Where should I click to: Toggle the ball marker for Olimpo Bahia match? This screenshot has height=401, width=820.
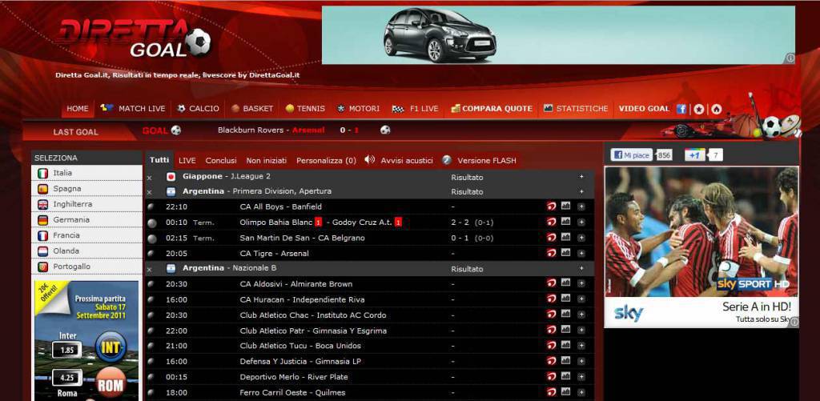152,223
